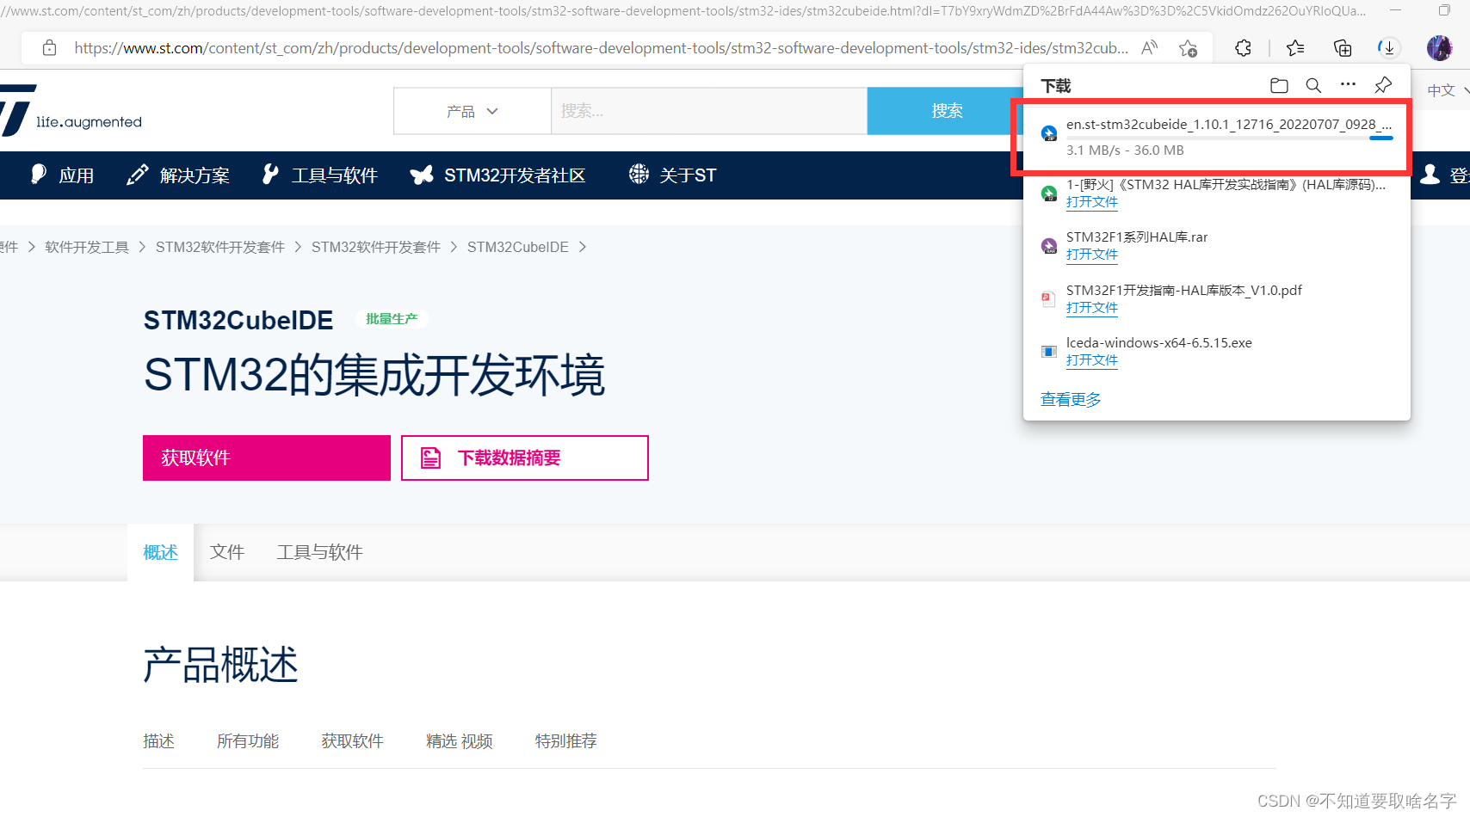Go to first STM32软件开发套件 breadcrumb

coord(220,247)
